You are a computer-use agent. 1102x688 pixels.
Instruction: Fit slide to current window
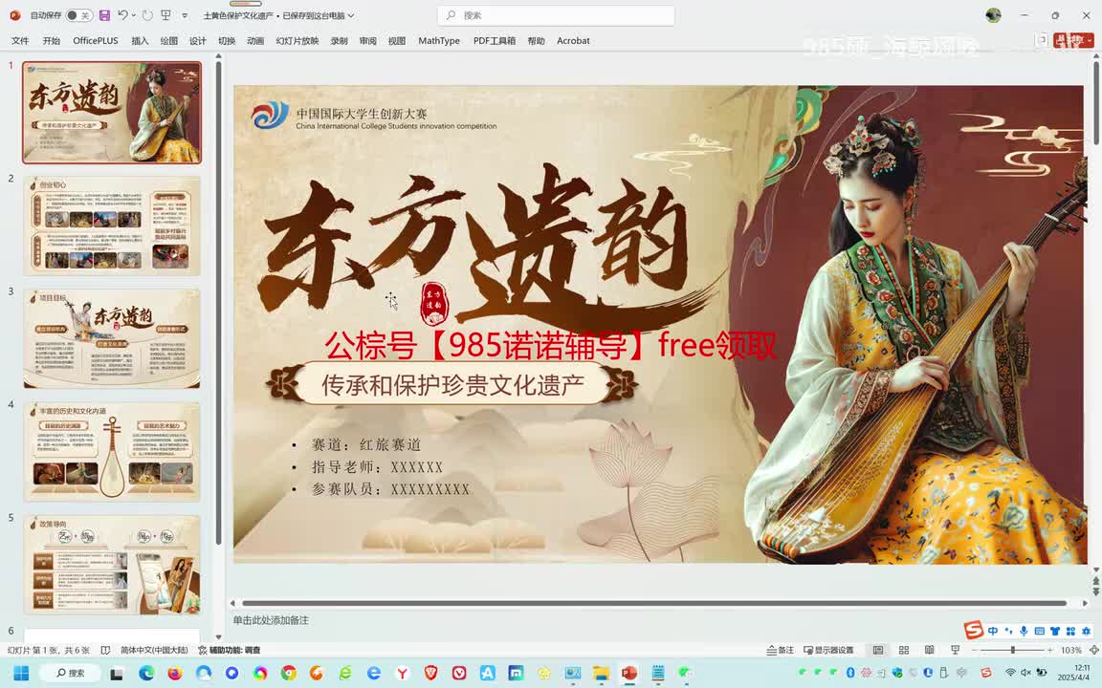1093,650
